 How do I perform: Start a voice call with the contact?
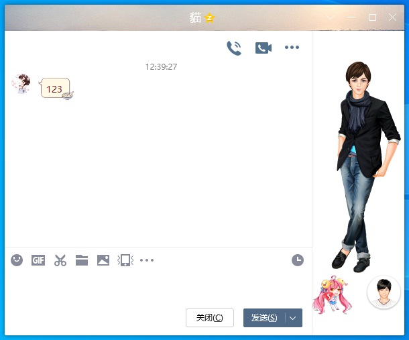[233, 48]
